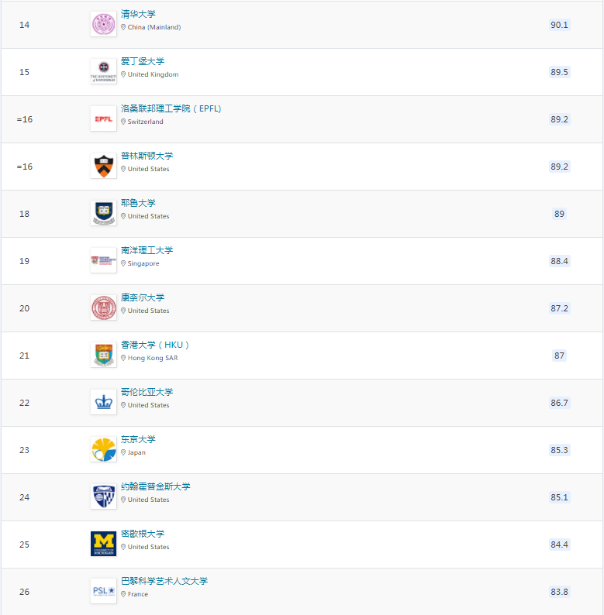Image resolution: width=604 pixels, height=615 pixels.
Task: Open the 爱丁堡大学 link
Action: (143, 61)
